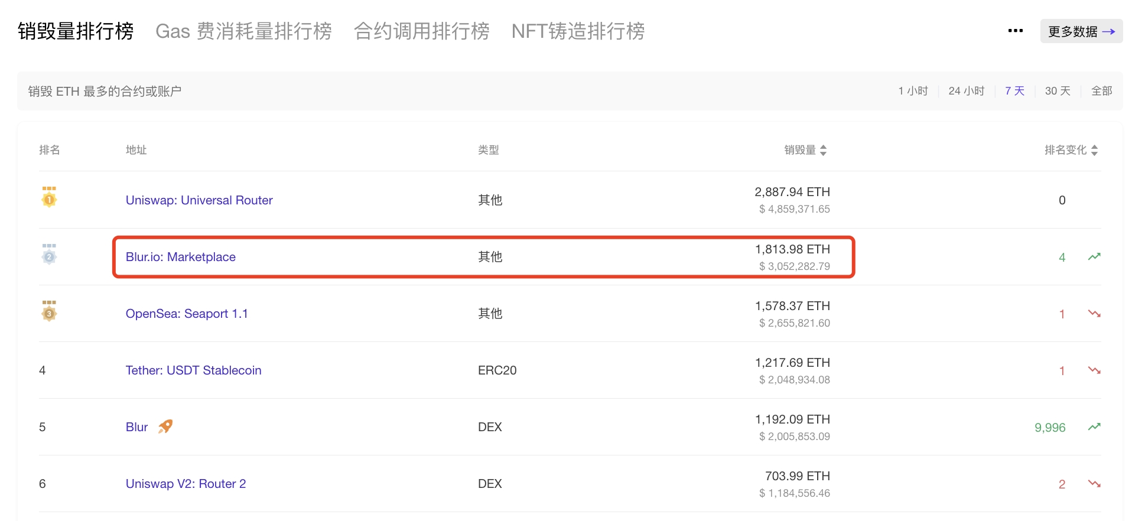
Task: Click downward trend icon in Tether USDT row
Action: click(x=1094, y=370)
